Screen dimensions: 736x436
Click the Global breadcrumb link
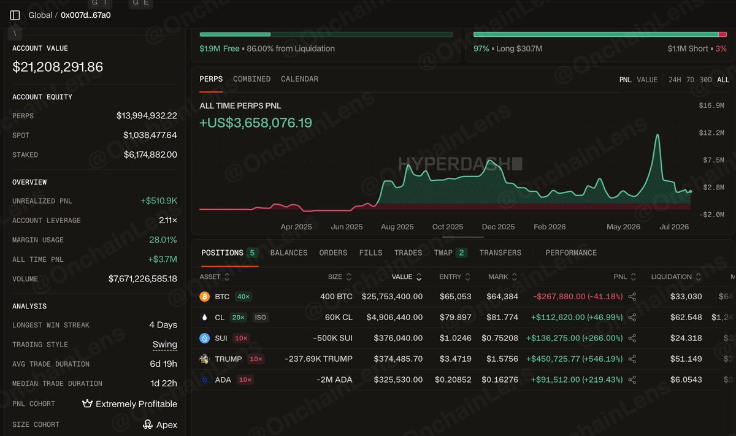pyautogui.click(x=40, y=15)
